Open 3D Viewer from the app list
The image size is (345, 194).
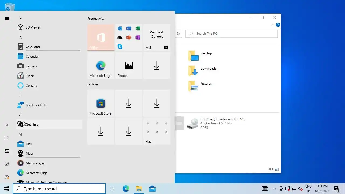49,27
